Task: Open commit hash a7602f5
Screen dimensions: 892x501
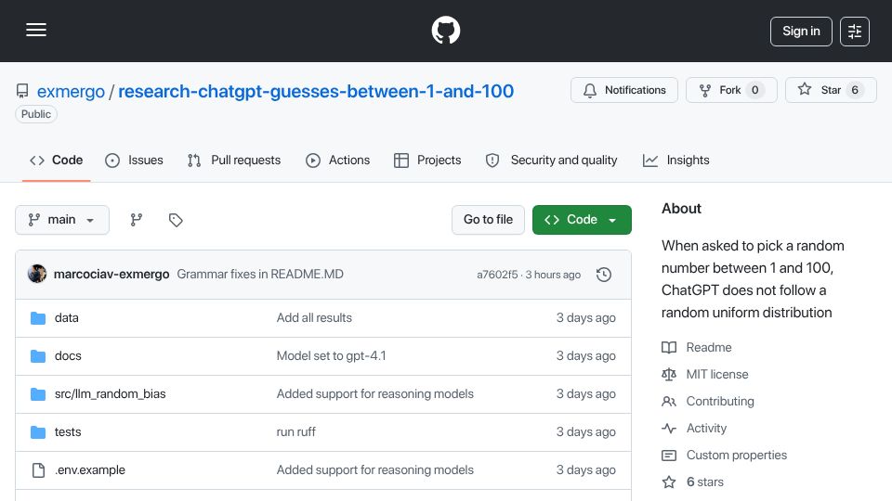Action: tap(497, 275)
